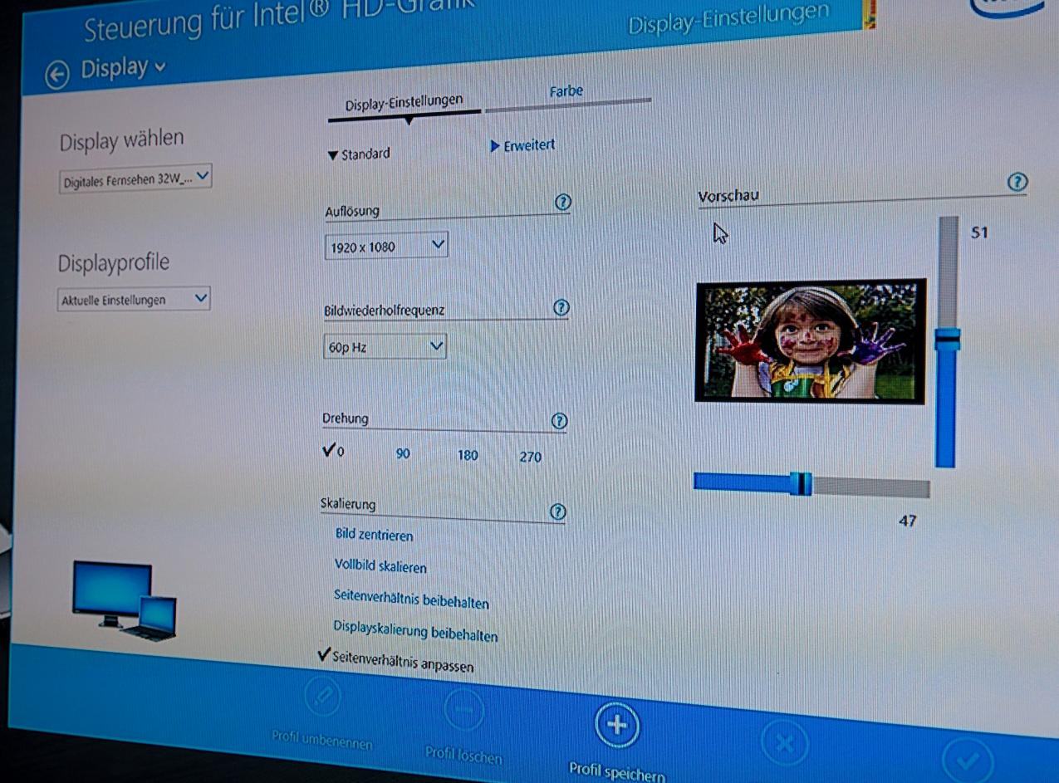Select Seitenverhältnis beibehalten scaling option
1059x783 pixels.
(411, 599)
